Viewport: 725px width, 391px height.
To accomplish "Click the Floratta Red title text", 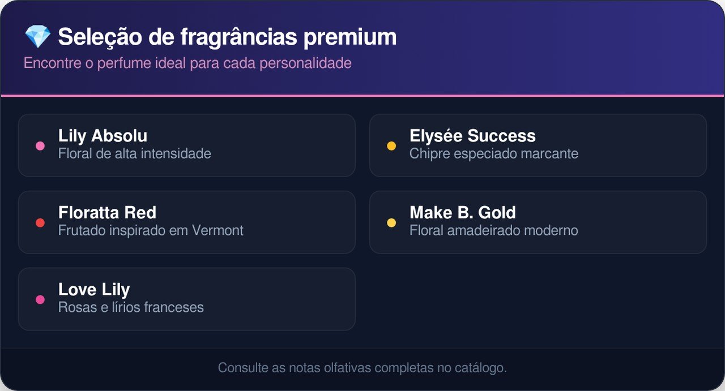I will 107,213.
